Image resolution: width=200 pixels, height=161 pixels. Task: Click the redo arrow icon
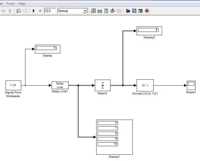pyautogui.click(x=25, y=11)
